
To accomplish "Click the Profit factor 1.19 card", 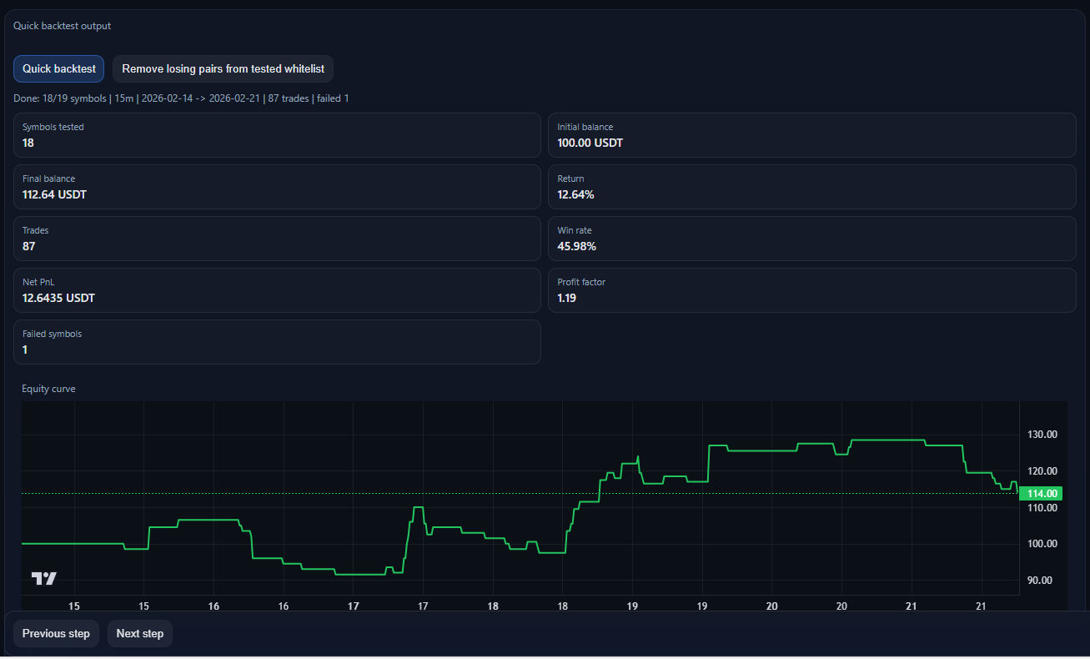I will pyautogui.click(x=811, y=290).
